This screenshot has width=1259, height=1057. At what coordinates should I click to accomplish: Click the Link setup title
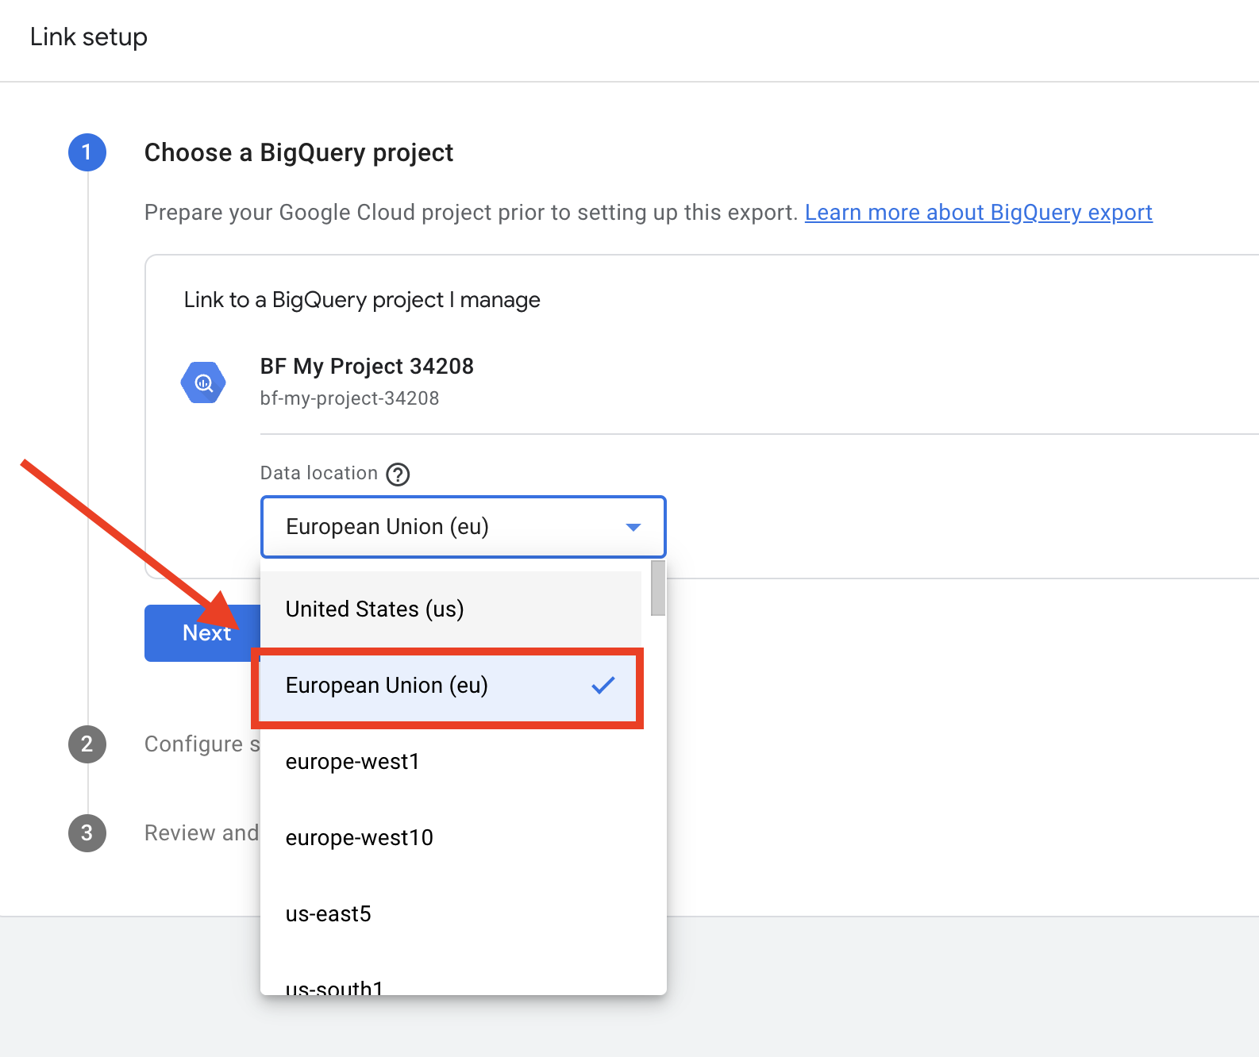[x=89, y=37]
